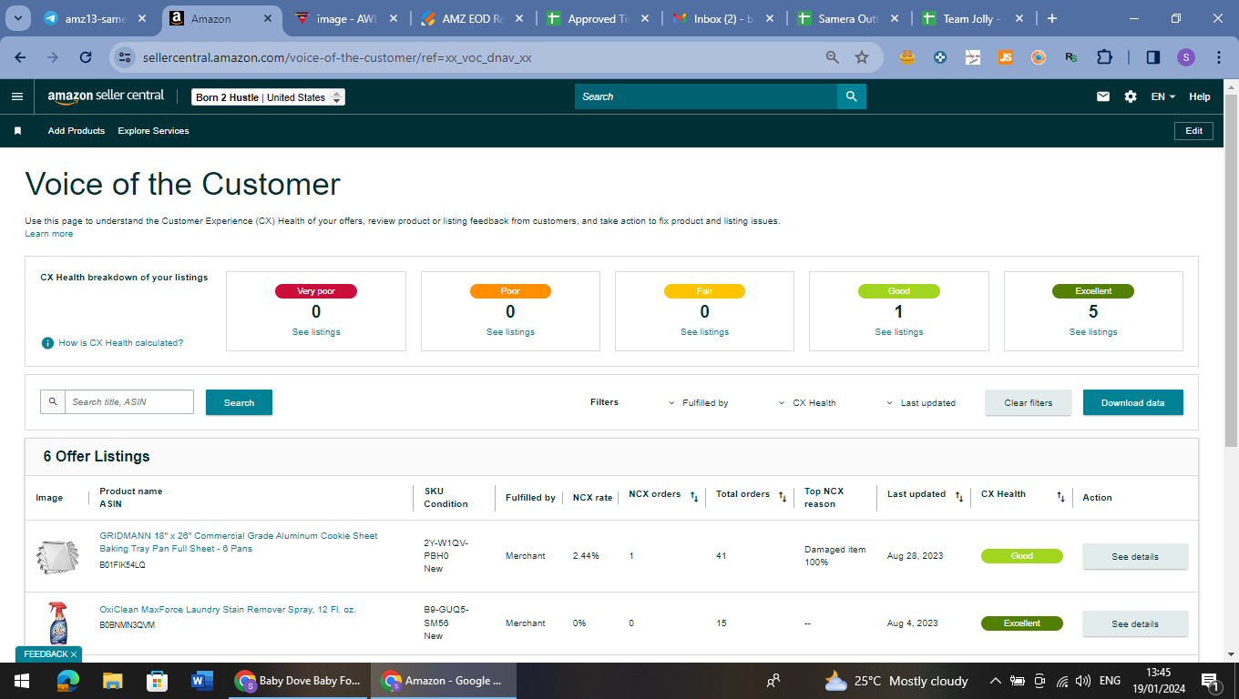Open the mail messages icon

tap(1103, 96)
